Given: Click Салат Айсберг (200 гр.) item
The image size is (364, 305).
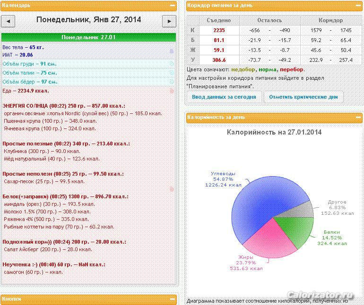Looking at the screenshot, I should tap(48, 250).
